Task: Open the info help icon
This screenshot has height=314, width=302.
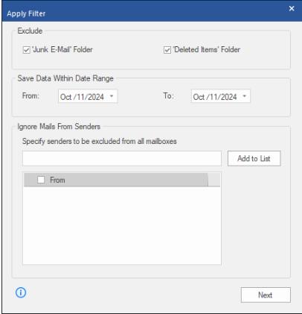Action: pos(21,292)
